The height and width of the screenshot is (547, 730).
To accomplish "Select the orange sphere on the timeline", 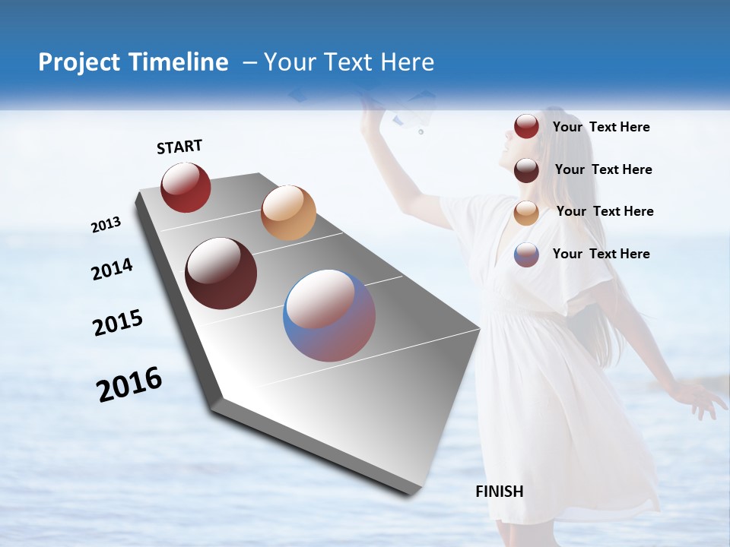I will [288, 213].
